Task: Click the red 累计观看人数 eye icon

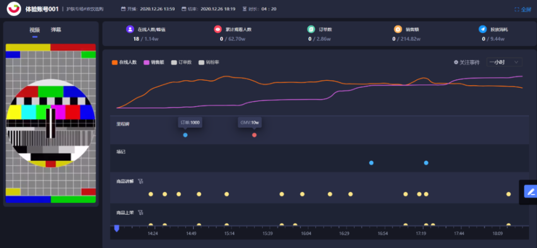Action: 218,29
